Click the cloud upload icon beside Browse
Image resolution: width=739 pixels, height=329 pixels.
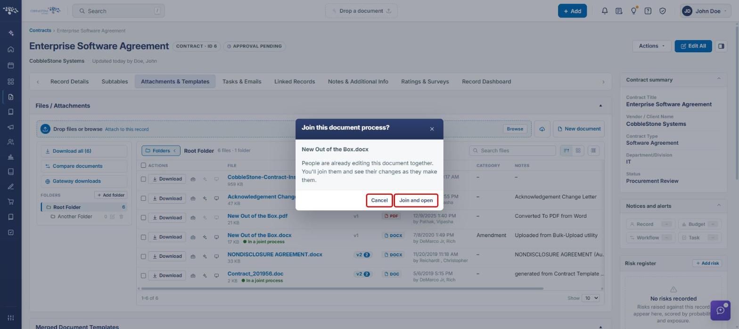542,129
